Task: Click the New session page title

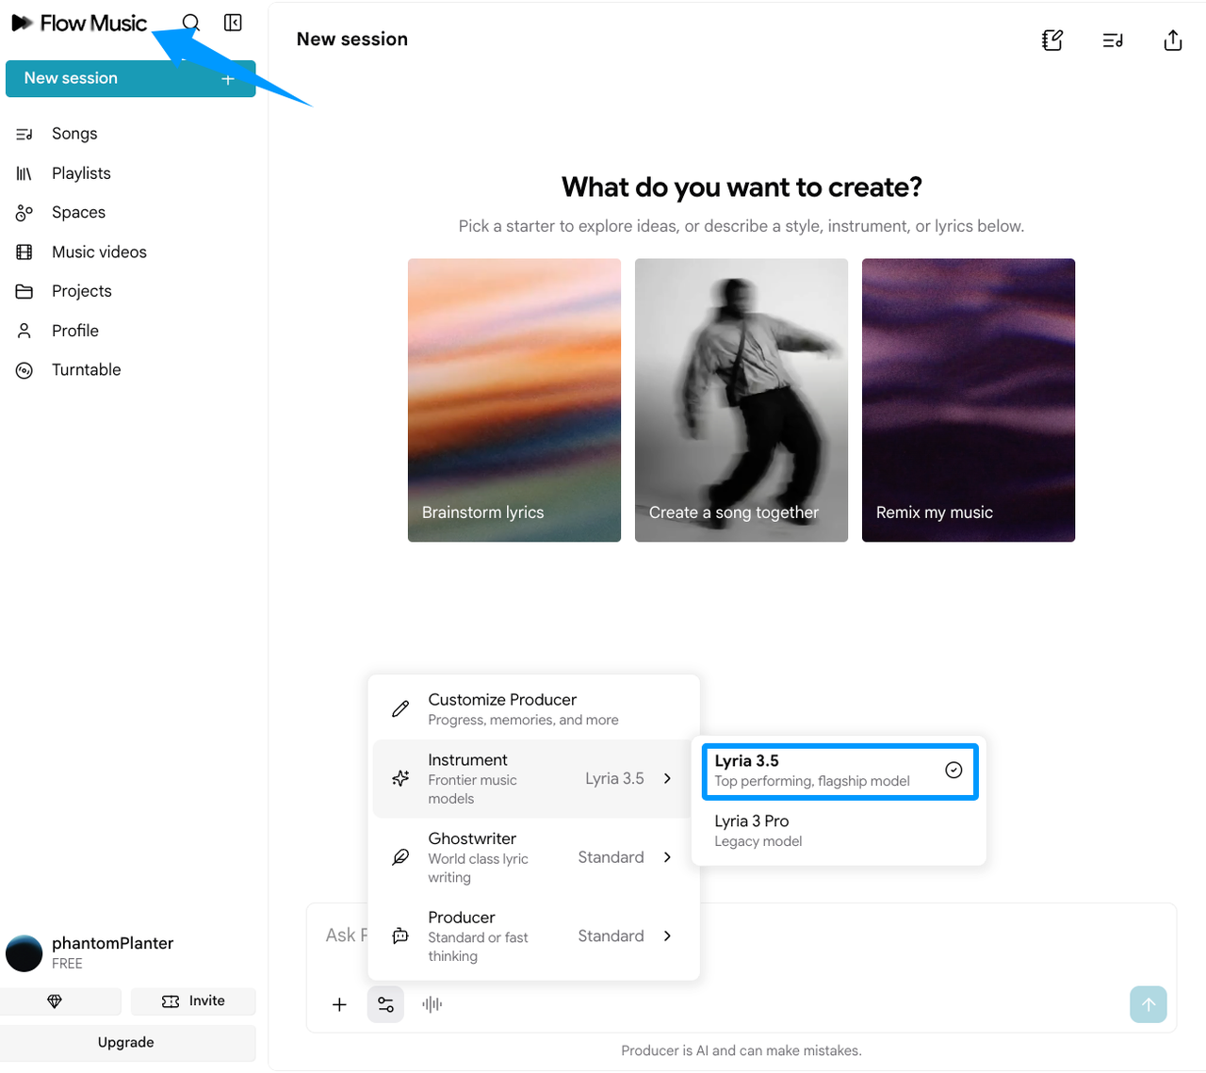Action: pos(352,40)
